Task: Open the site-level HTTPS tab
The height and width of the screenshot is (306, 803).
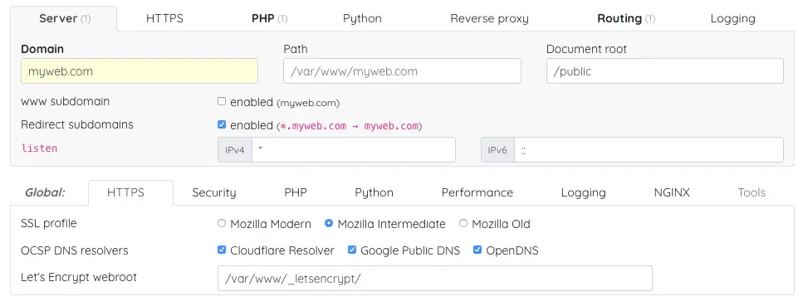Action: coord(164,19)
